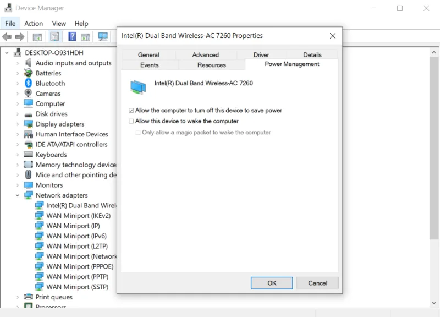440x317 pixels.
Task: Switch to the Advanced tab
Action: [x=206, y=54]
